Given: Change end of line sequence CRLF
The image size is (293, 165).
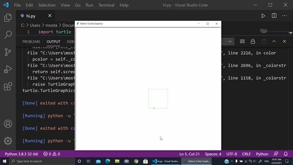Looking at the screenshot, I should (246, 154).
